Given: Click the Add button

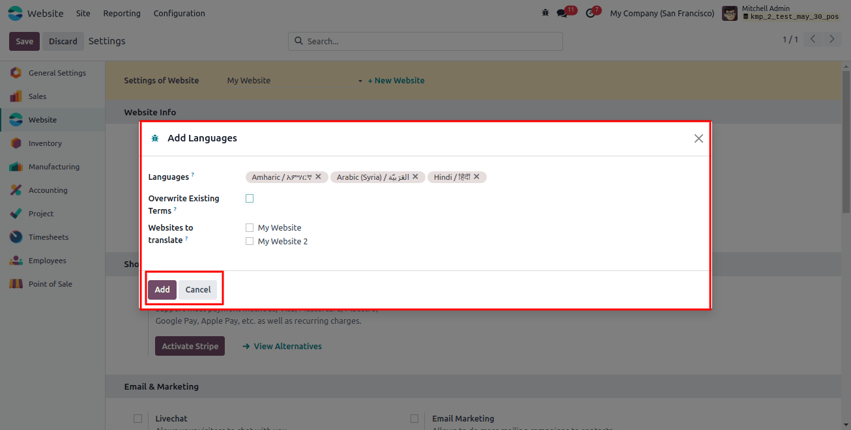Looking at the screenshot, I should 162,290.
